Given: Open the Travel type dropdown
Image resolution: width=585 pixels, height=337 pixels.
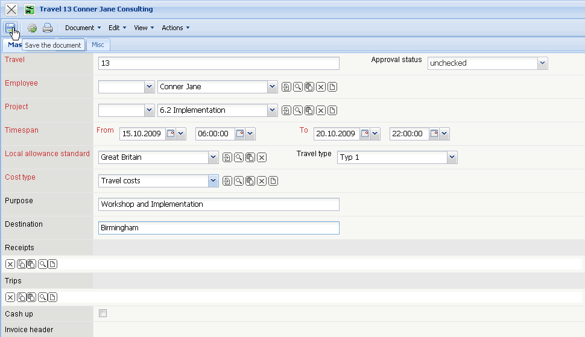Looking at the screenshot, I should pyautogui.click(x=452, y=157).
